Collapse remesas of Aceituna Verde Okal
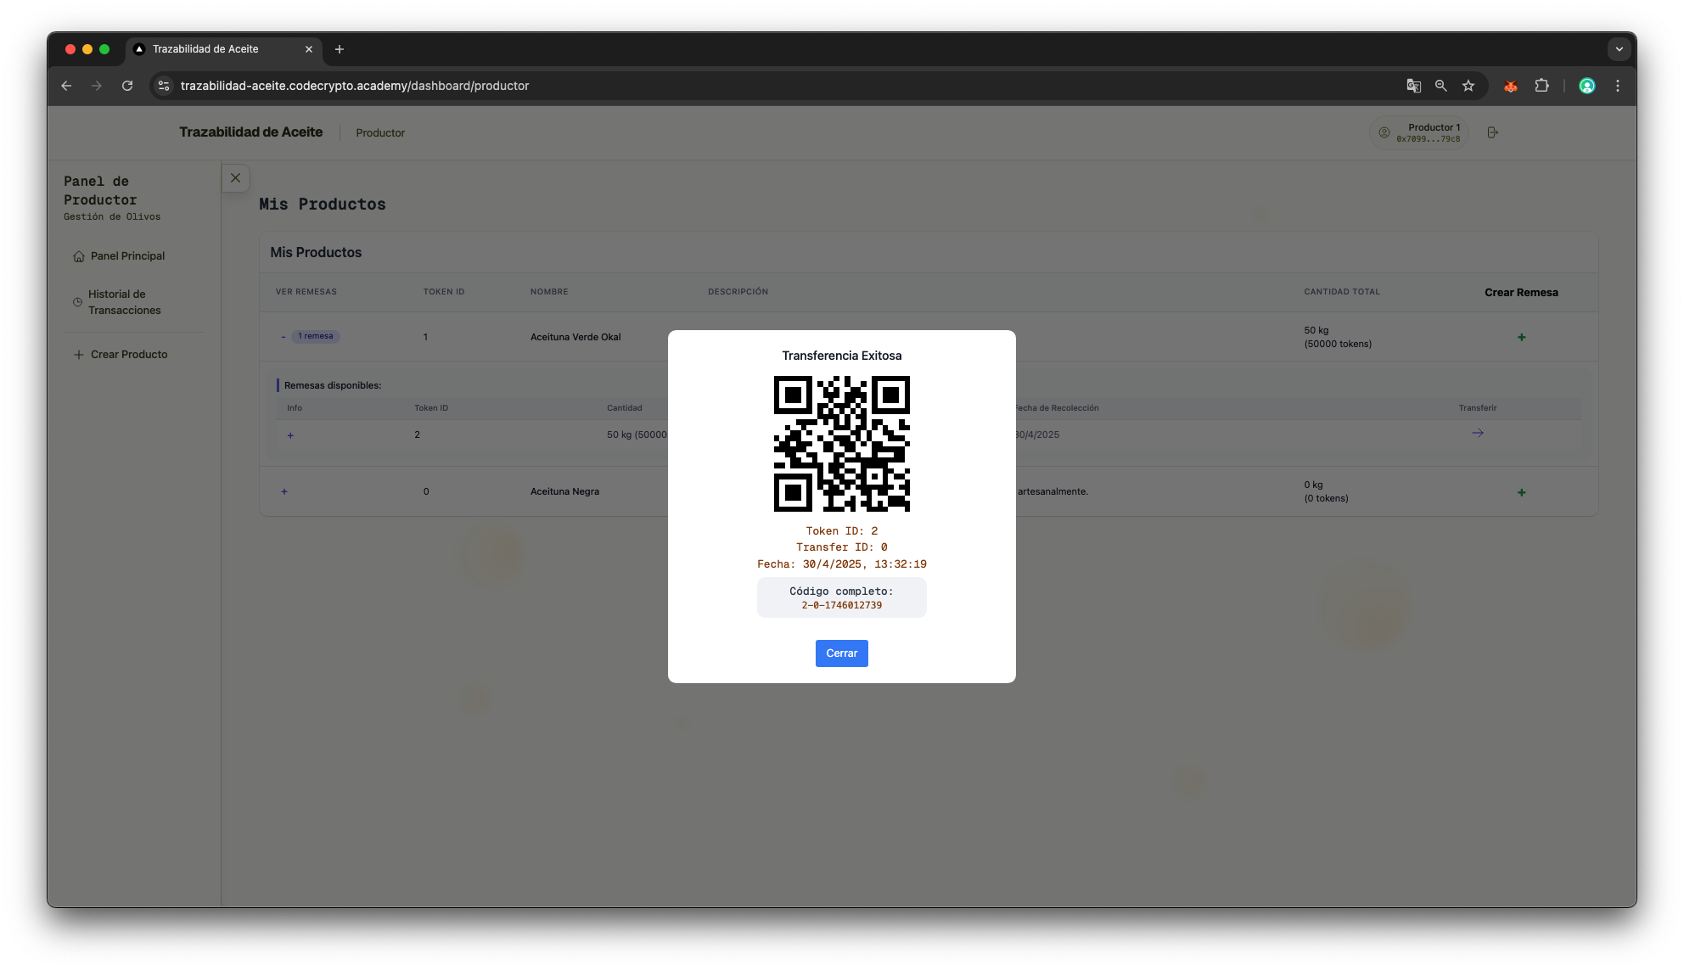The image size is (1684, 970). pyautogui.click(x=283, y=337)
